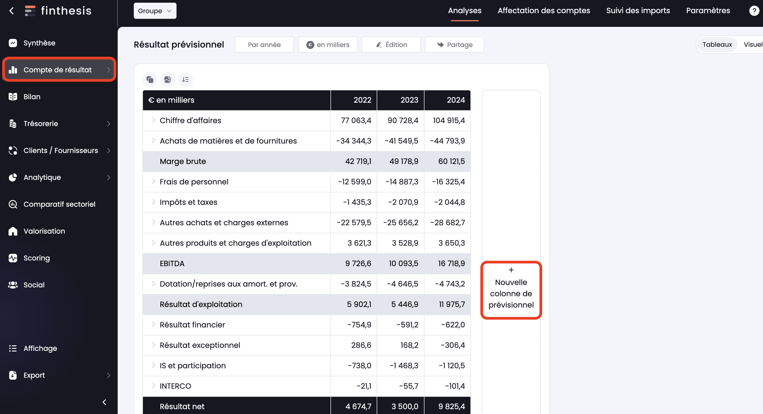The height and width of the screenshot is (414, 763).
Task: Click the Résultat net row label
Action: (x=182, y=406)
